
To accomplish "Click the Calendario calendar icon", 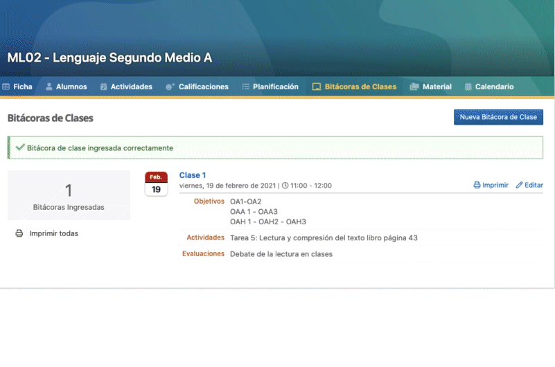I will click(x=468, y=87).
